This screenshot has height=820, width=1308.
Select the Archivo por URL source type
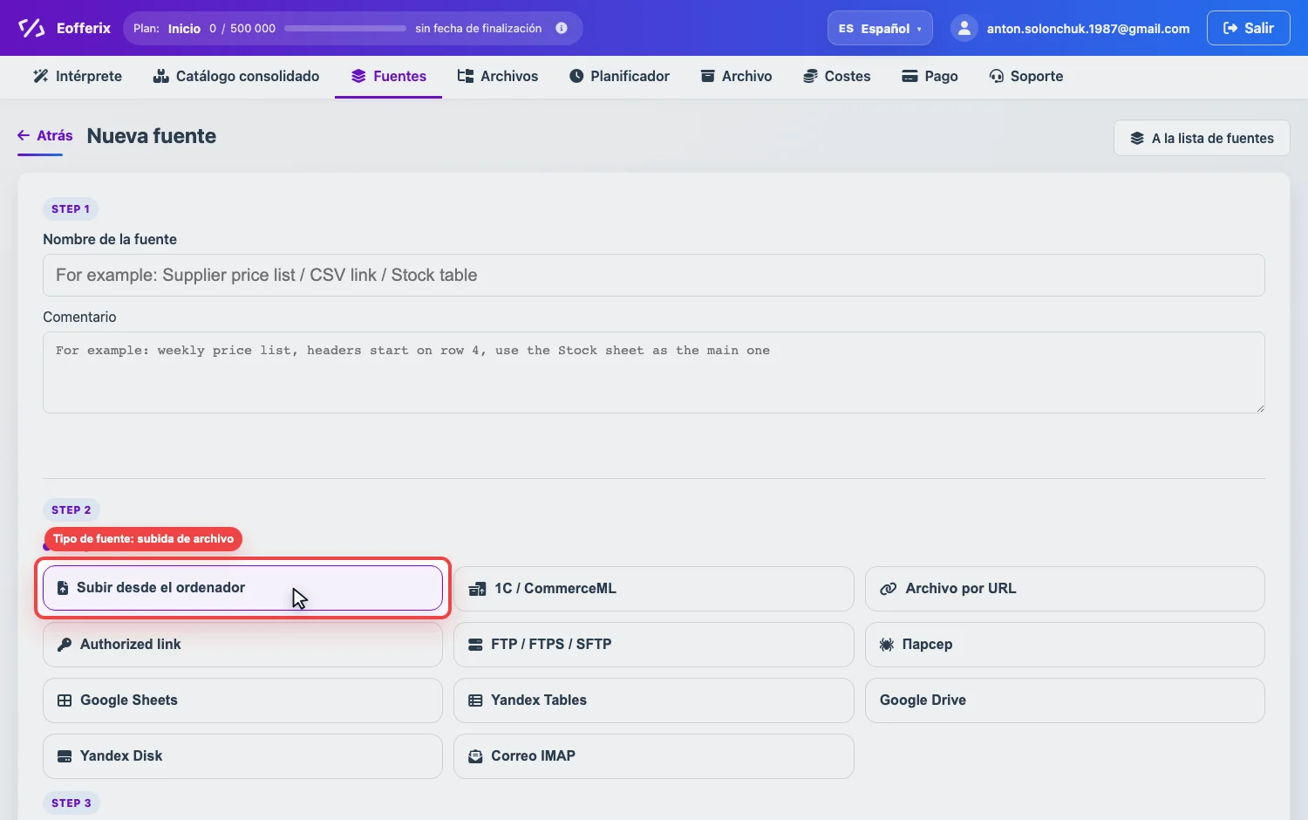click(x=1065, y=589)
